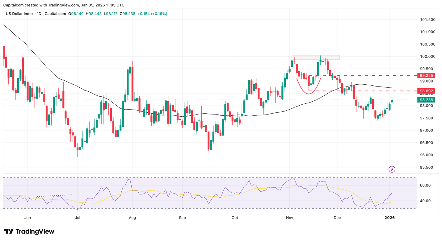Click the green 98.238 current price label
This screenshot has height=241, width=442.
click(x=426, y=100)
